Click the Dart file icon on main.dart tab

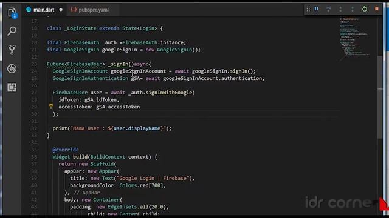(x=29, y=10)
